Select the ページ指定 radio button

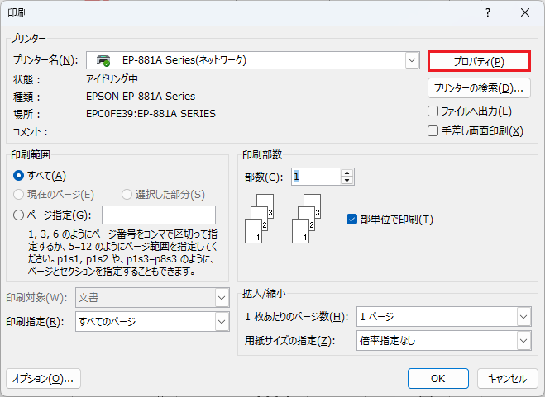(19, 215)
